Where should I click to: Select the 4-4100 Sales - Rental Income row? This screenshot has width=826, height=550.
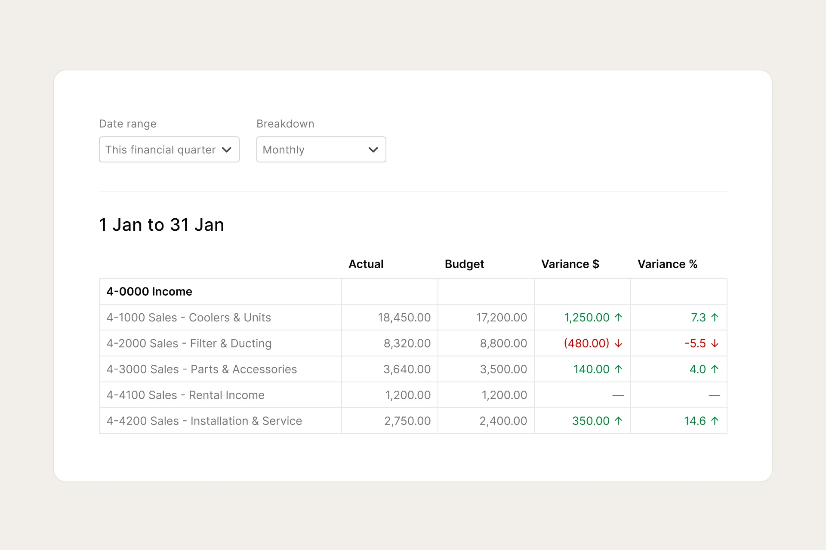(413, 394)
